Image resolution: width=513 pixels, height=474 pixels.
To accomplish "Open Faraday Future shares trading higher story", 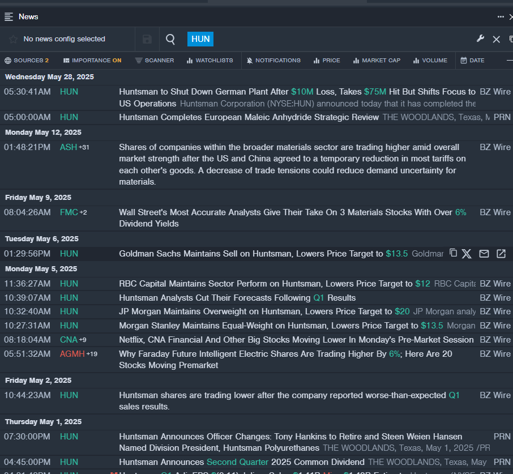I will 285,360.
